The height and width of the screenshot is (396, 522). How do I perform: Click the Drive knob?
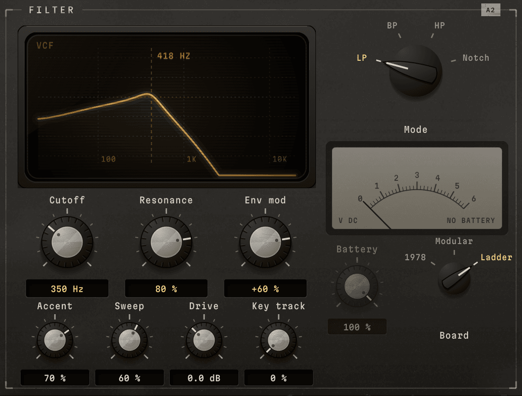click(204, 340)
